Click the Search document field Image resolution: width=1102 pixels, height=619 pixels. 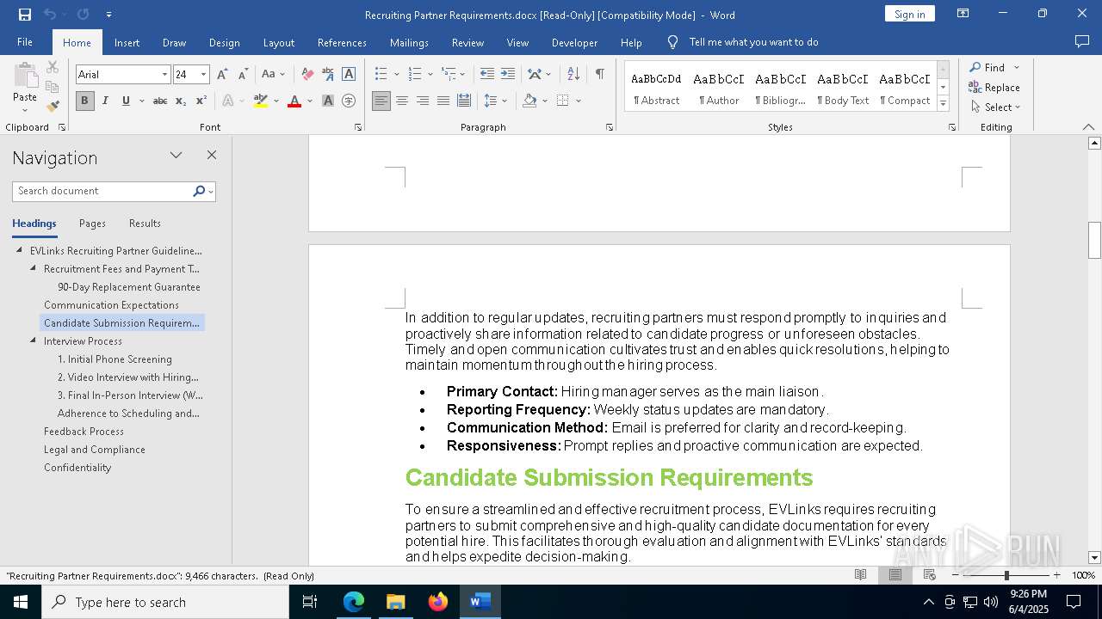tap(102, 191)
